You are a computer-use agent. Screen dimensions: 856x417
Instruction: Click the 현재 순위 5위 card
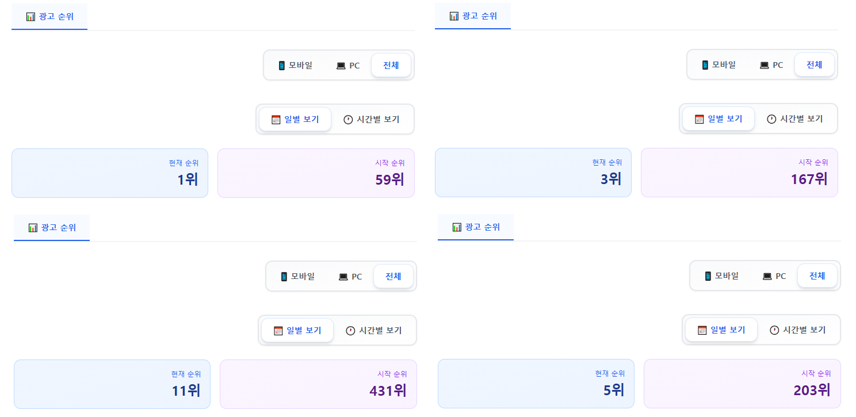[x=536, y=384]
